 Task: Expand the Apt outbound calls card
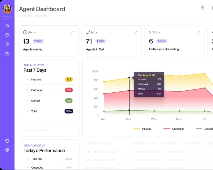tap(198, 32)
